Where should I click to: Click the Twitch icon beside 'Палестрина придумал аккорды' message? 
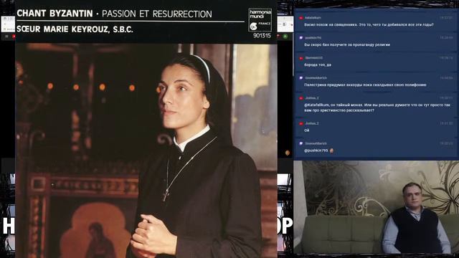[x=301, y=78]
